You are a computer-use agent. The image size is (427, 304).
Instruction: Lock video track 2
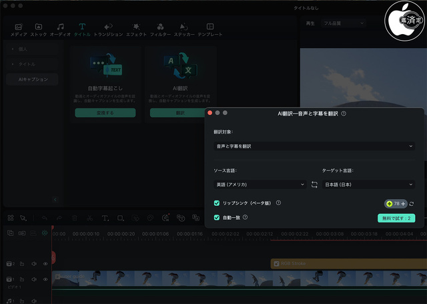click(22, 264)
